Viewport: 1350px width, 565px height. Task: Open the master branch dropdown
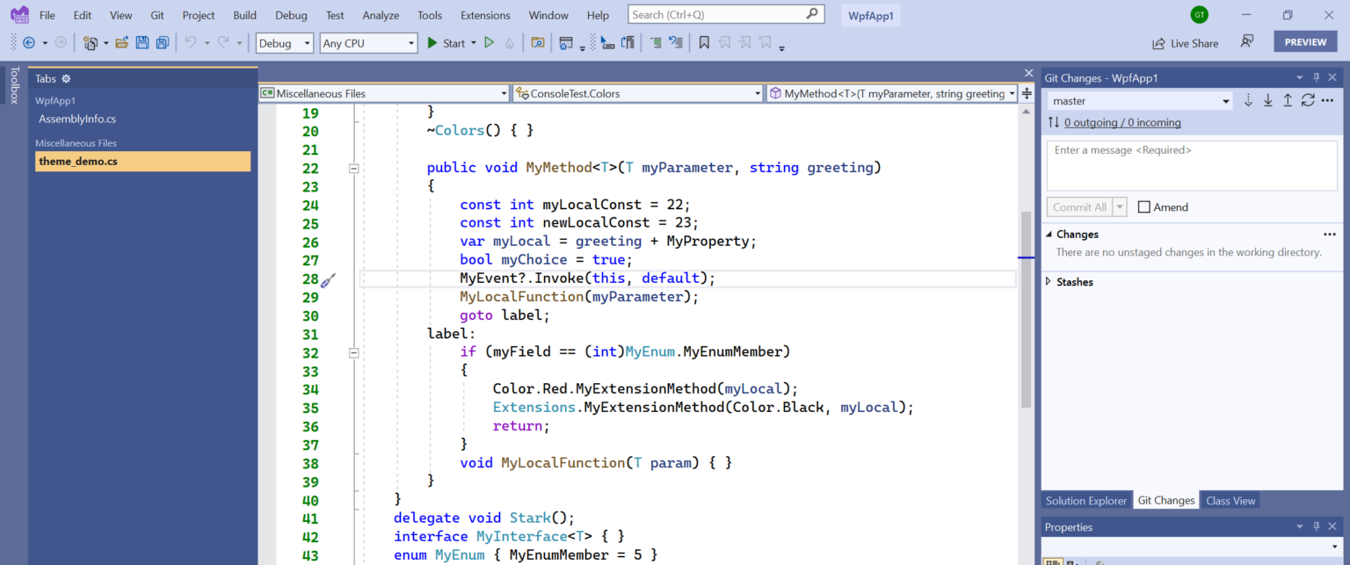1140,101
